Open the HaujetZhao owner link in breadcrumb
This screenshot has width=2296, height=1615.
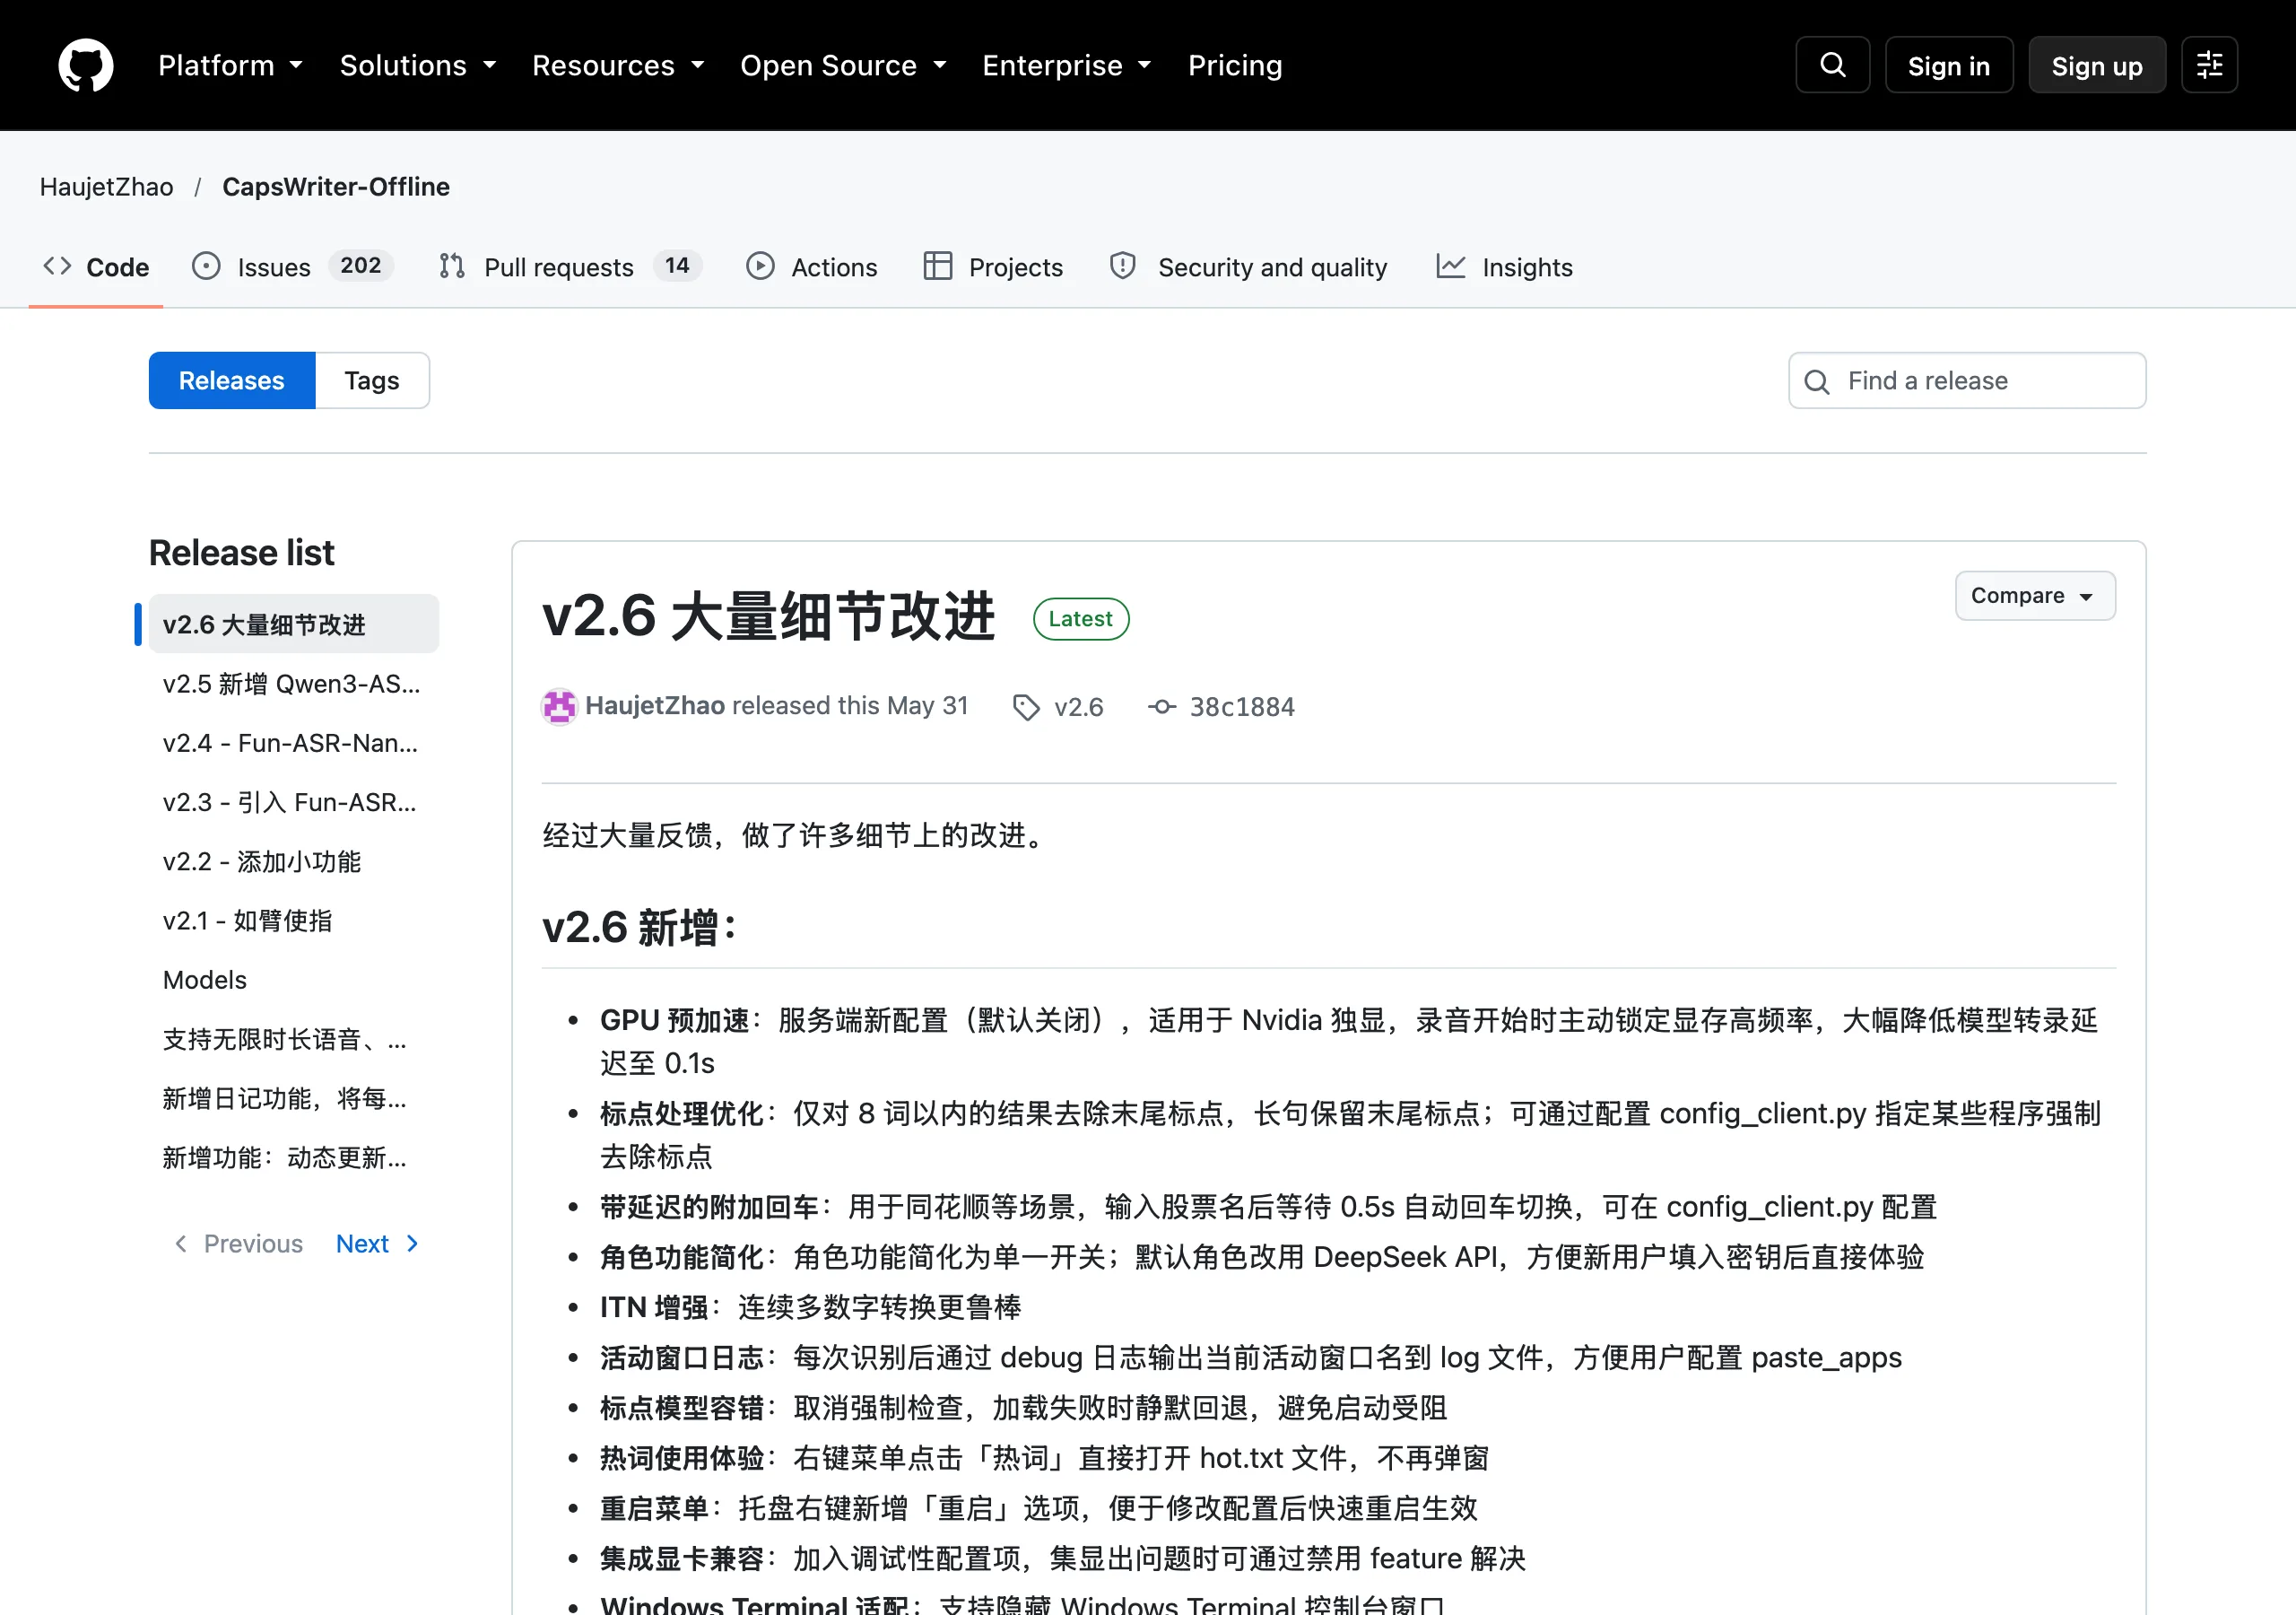pyautogui.click(x=106, y=188)
